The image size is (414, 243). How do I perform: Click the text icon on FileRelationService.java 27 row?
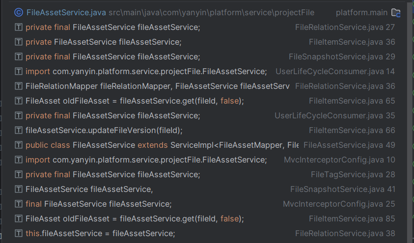pos(19,27)
